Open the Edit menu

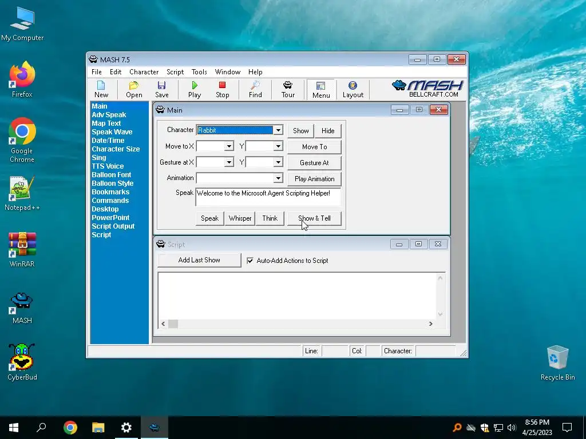point(116,72)
